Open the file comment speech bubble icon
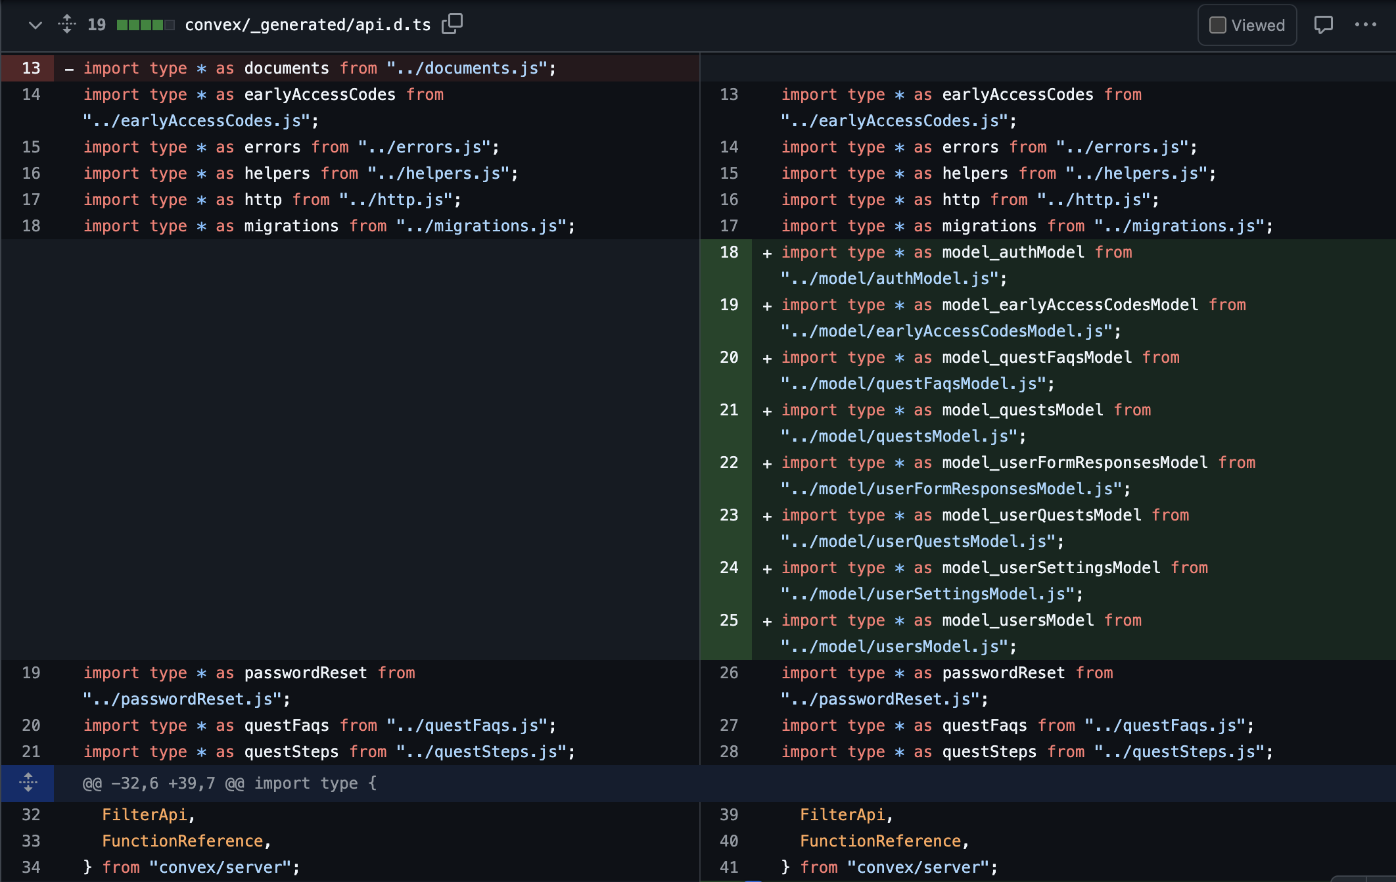1396x882 pixels. tap(1323, 25)
